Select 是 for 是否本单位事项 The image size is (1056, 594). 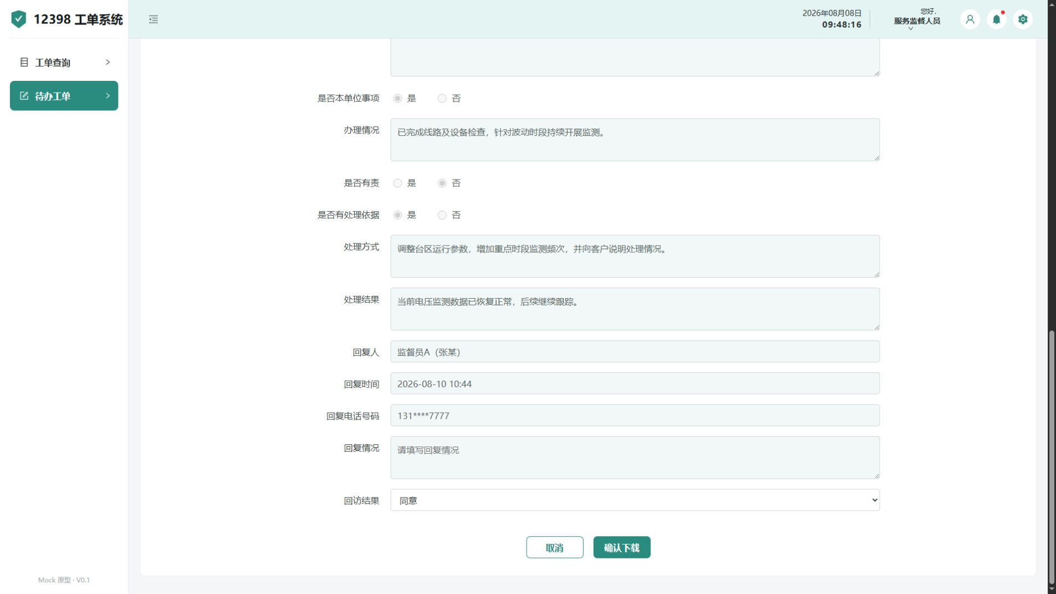point(397,99)
